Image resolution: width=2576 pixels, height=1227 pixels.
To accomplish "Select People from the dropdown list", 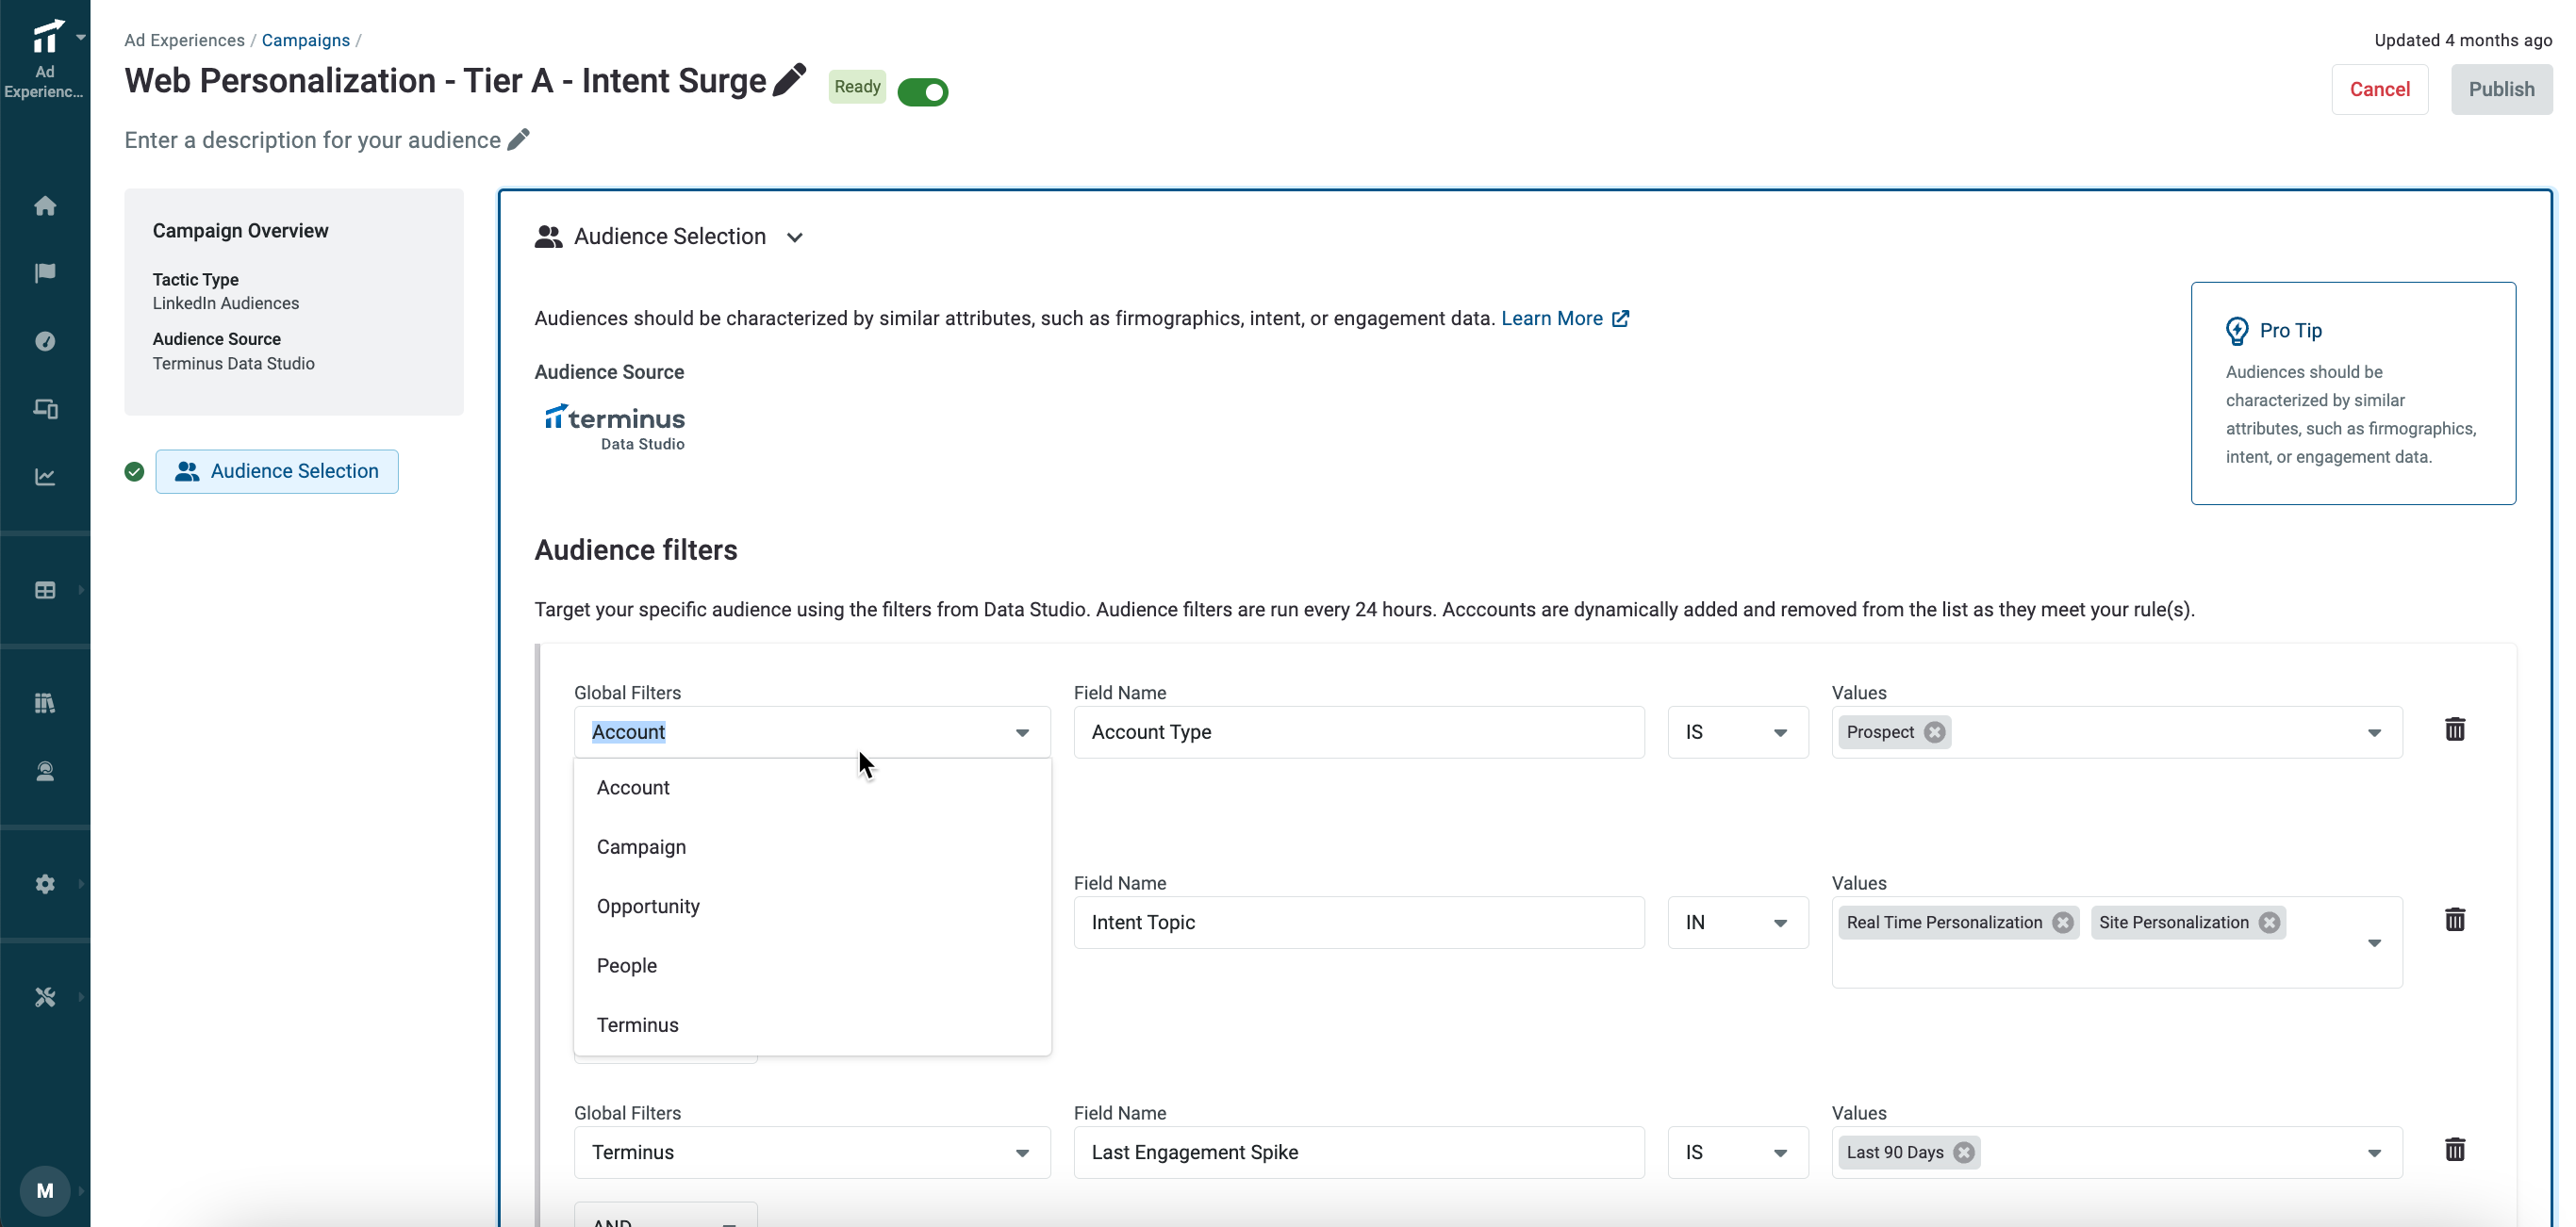I will pyautogui.click(x=812, y=965).
